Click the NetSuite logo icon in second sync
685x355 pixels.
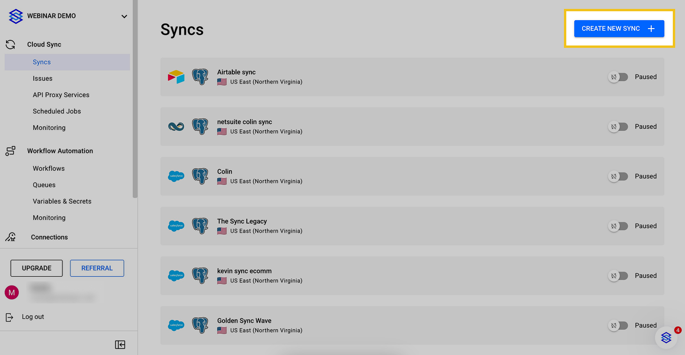[176, 127]
